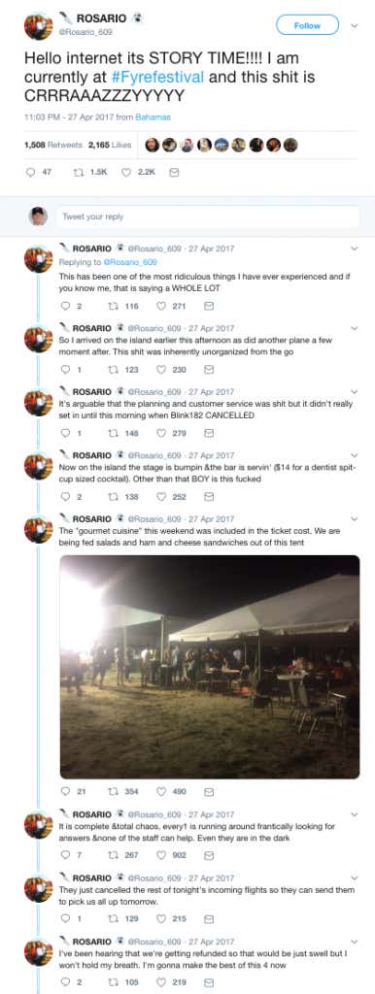
Task: Like the tweet about $14 cocktail
Action: pos(161,497)
